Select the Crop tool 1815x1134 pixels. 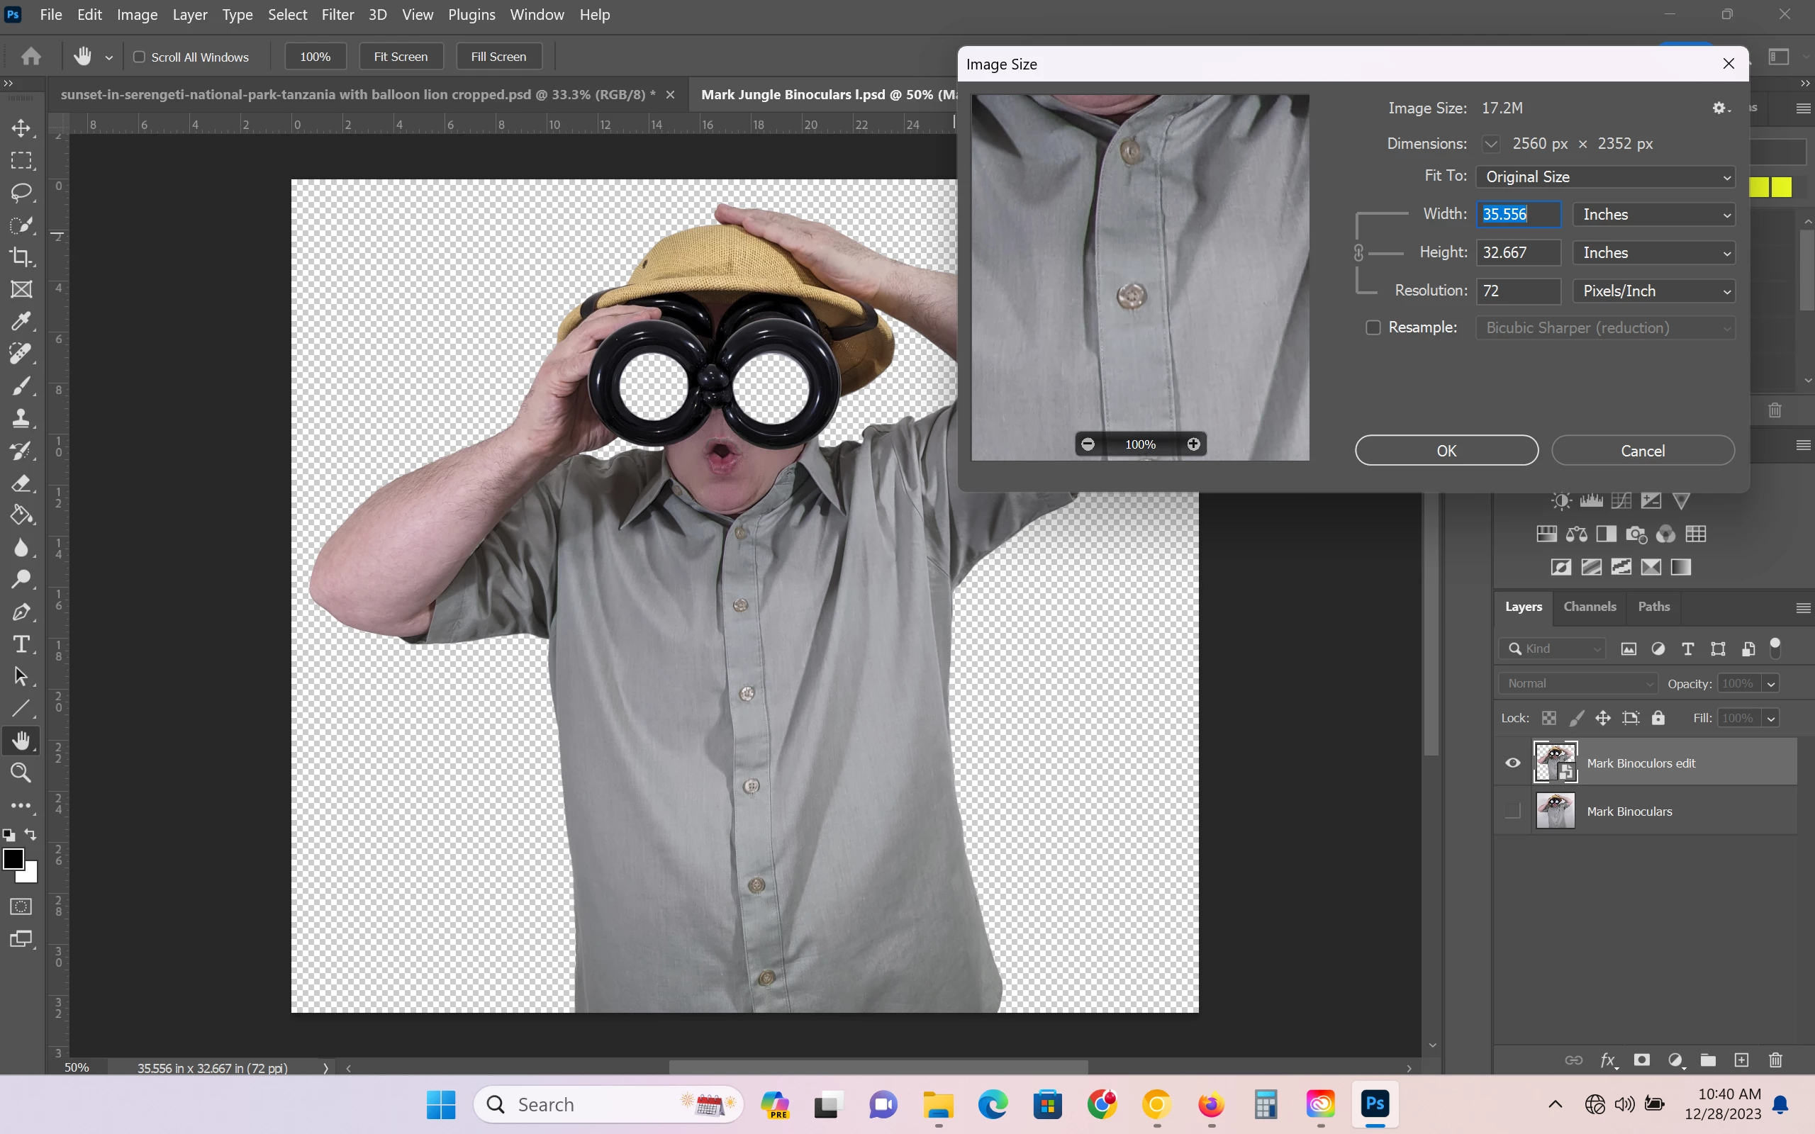point(21,257)
